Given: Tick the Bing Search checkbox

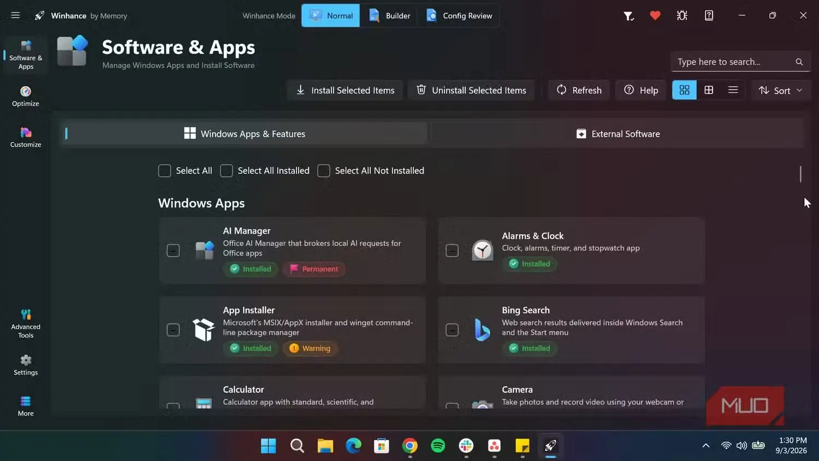Looking at the screenshot, I should (x=452, y=330).
